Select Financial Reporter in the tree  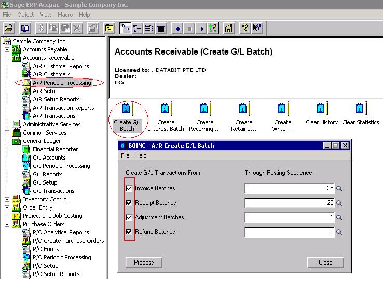(55, 149)
